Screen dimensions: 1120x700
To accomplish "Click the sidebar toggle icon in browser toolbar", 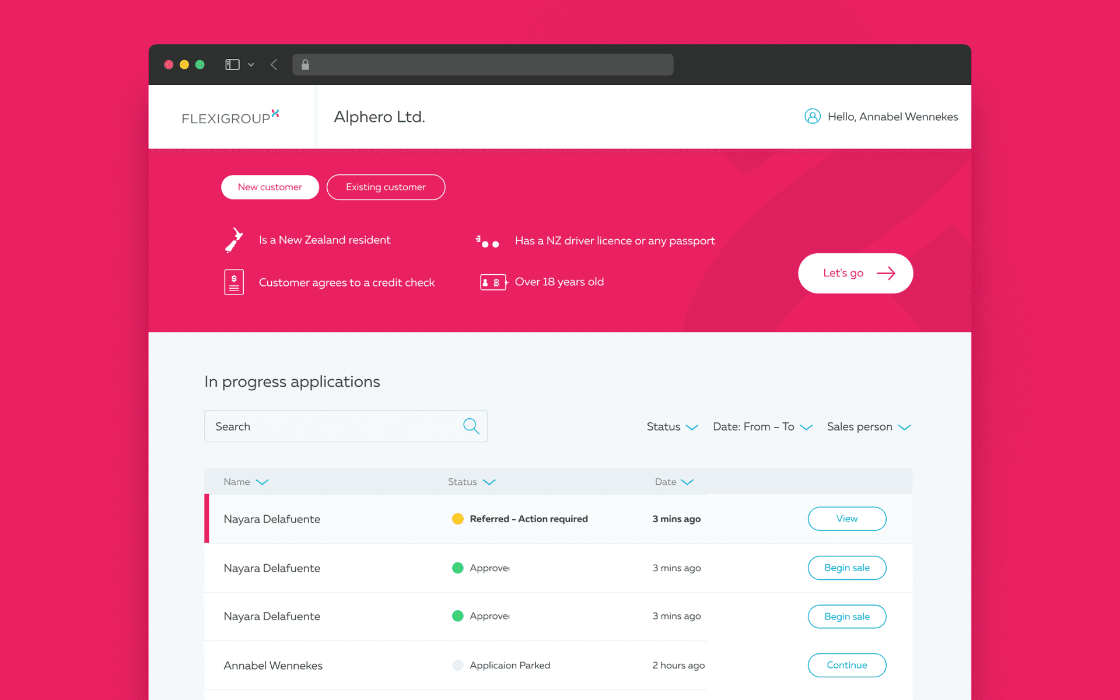I will [x=232, y=65].
